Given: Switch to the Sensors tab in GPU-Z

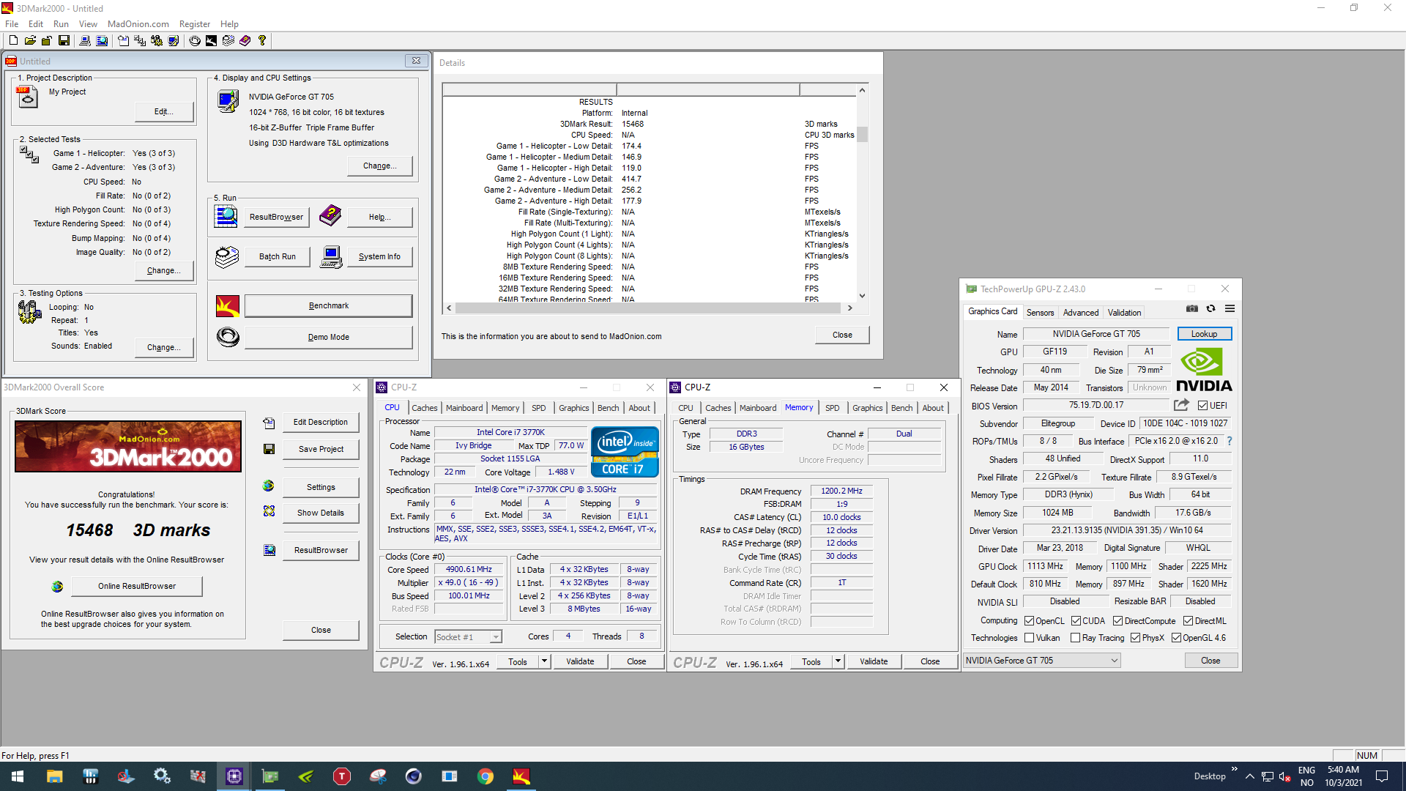Looking at the screenshot, I should (x=1040, y=313).
